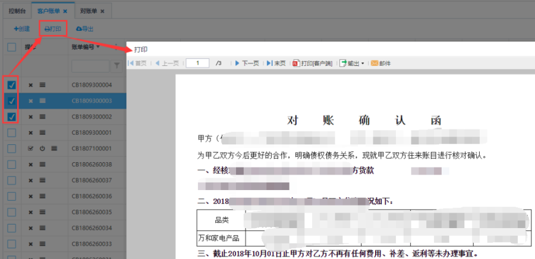The height and width of the screenshot is (259, 535).
Task: Click the filter funnel beside 账单编号 search
Action: (117, 66)
